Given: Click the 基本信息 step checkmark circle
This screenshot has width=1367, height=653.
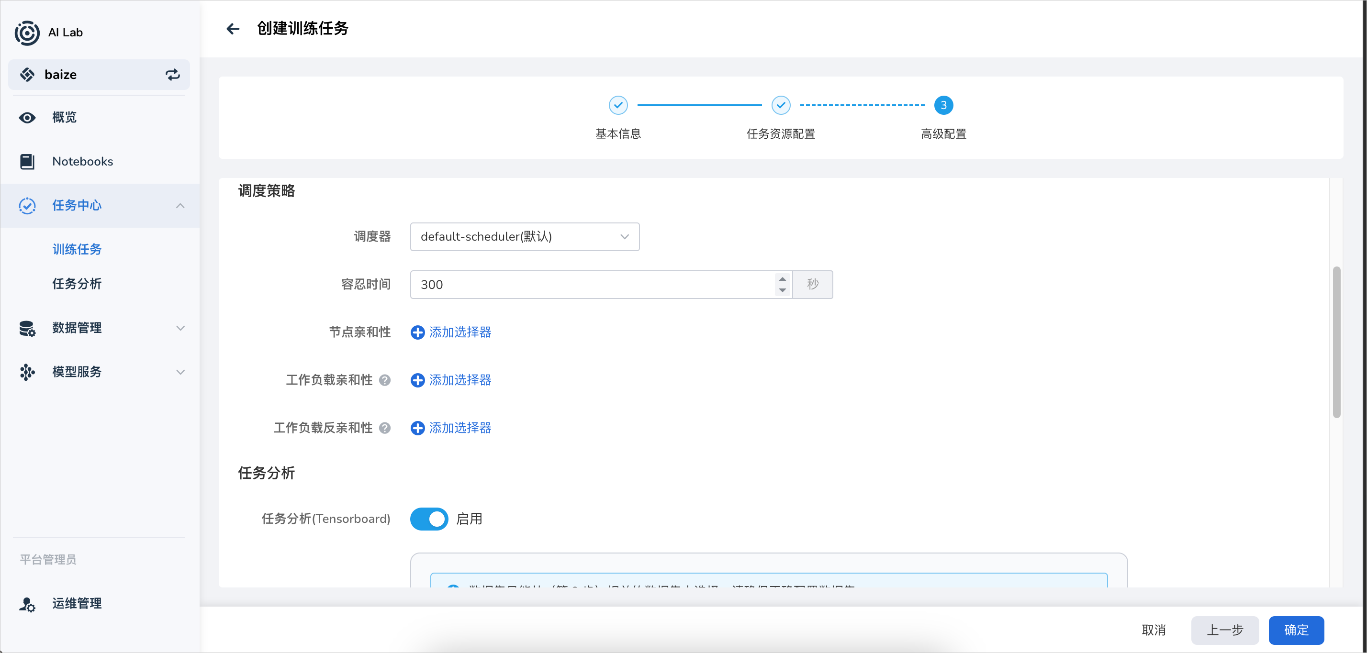Looking at the screenshot, I should coord(618,105).
